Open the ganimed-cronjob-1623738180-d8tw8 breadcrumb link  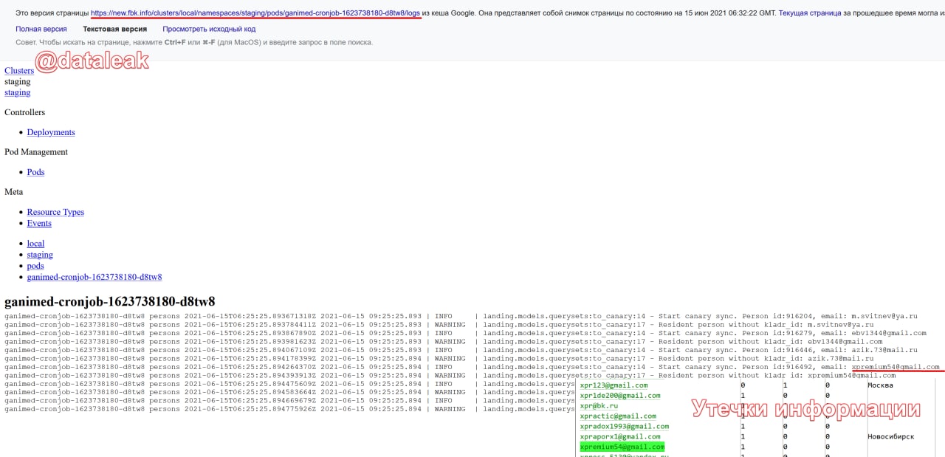[94, 277]
